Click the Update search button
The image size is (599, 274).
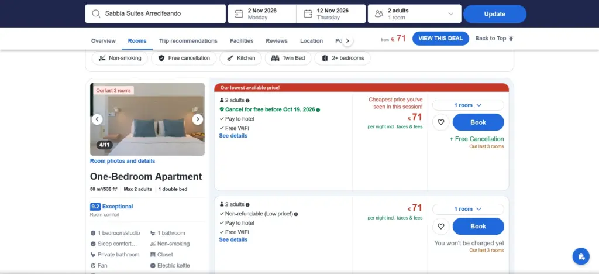[495, 13]
